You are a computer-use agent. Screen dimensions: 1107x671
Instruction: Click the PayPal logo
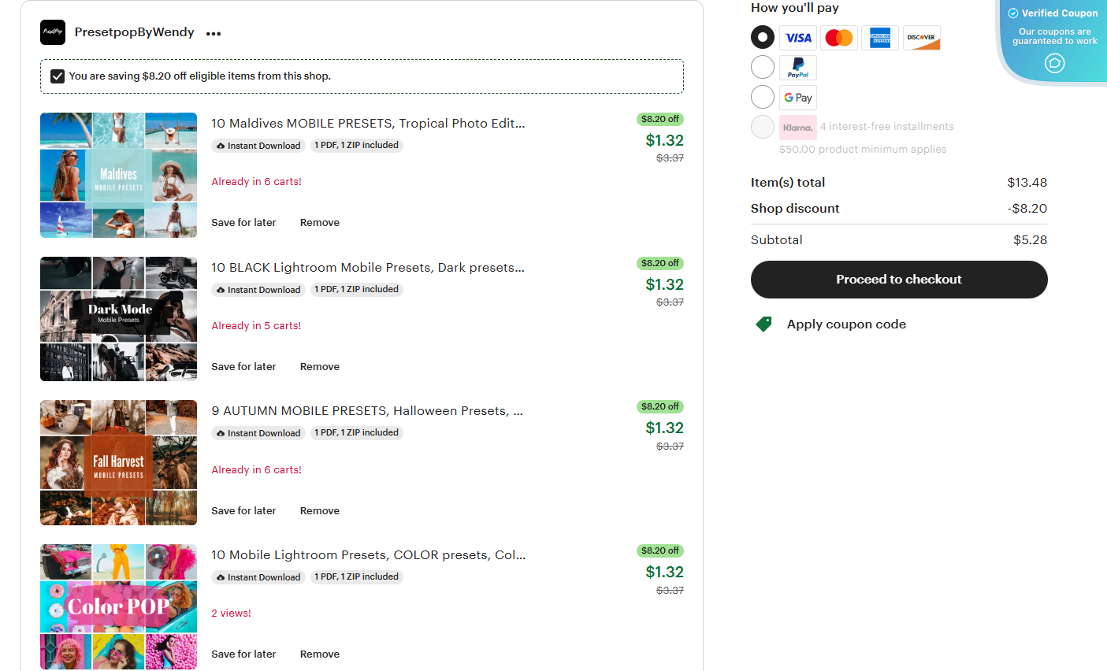pos(797,67)
